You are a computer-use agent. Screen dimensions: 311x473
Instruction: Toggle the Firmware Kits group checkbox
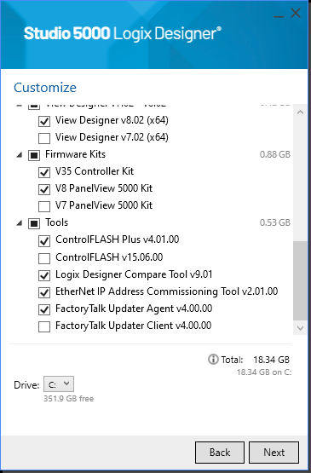[x=34, y=155]
